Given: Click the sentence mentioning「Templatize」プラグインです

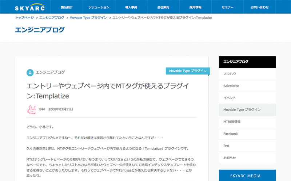Looking at the screenshot, I should point(108,148).
